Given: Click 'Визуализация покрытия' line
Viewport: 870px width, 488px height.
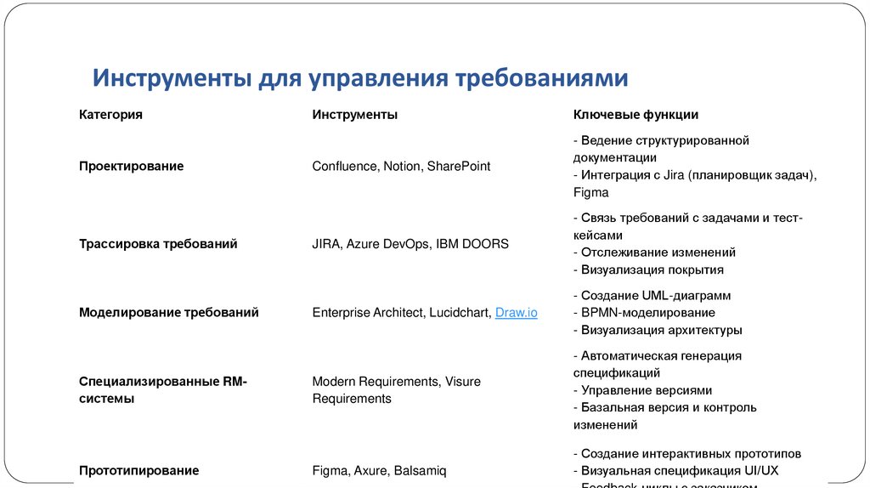Looking at the screenshot, I should click(648, 270).
